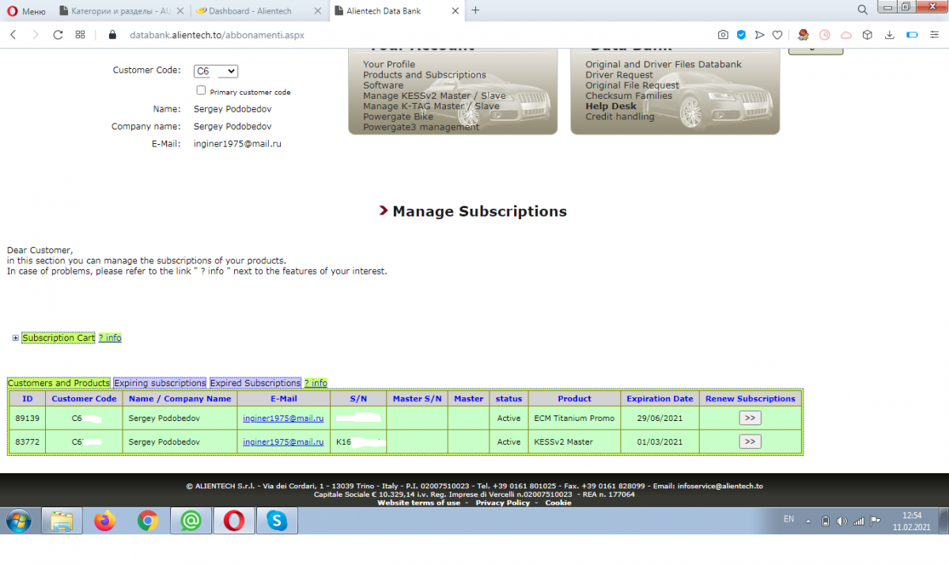The width and height of the screenshot is (949, 565).
Task: Open the extensions cube icon
Action: click(x=868, y=35)
